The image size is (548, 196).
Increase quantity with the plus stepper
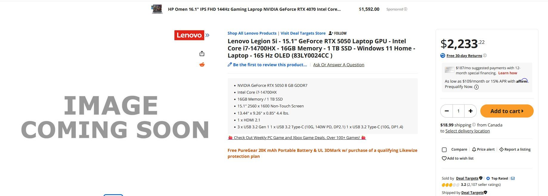tap(470, 111)
